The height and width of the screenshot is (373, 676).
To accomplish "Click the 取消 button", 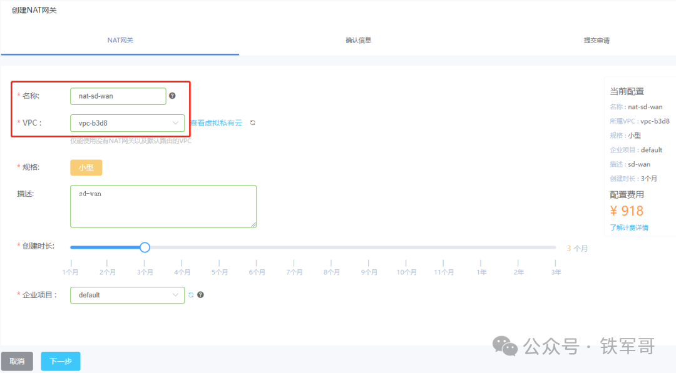I will [18, 361].
